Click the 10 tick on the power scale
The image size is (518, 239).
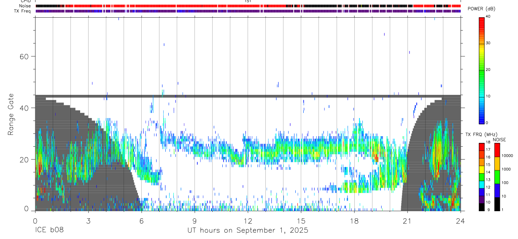488,96
